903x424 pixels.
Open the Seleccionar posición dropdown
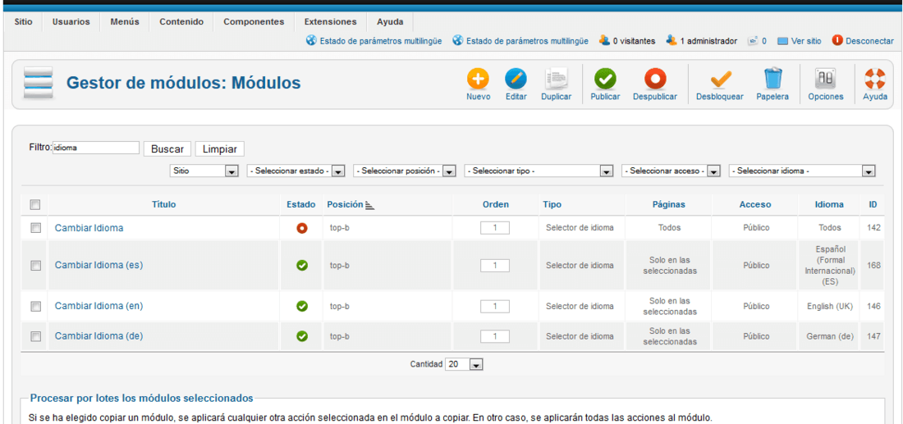(405, 171)
